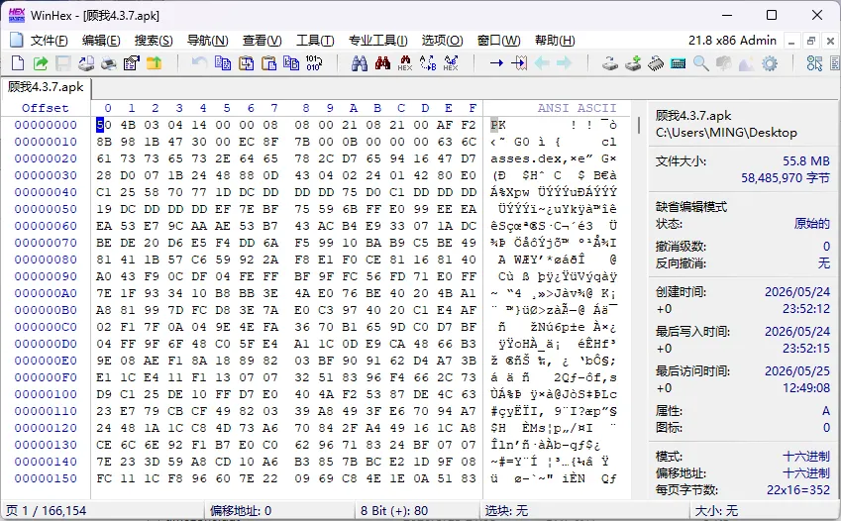Viewport: 841px width, 521px height.
Task: Open the 选项(O) menu
Action: (x=442, y=41)
